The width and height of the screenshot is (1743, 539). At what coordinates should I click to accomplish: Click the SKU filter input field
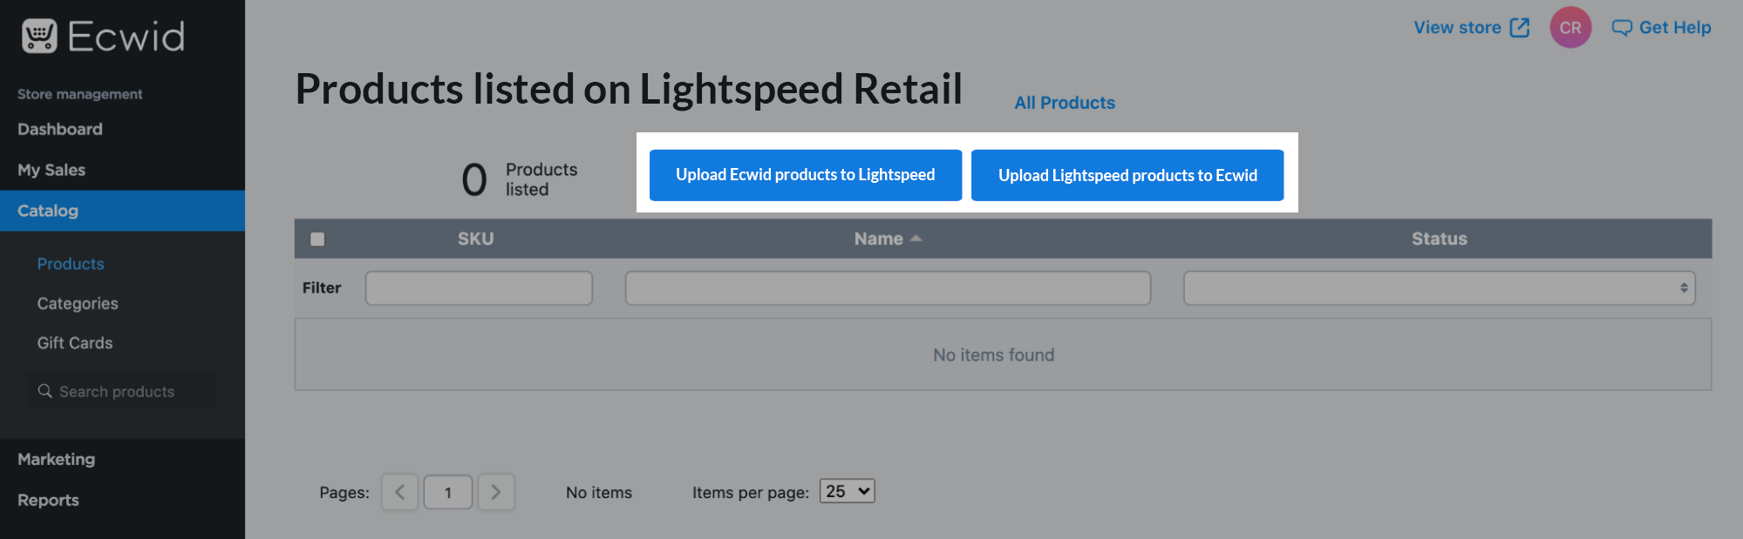(479, 288)
